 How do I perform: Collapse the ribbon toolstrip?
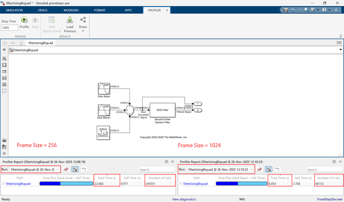pyautogui.click(x=341, y=36)
